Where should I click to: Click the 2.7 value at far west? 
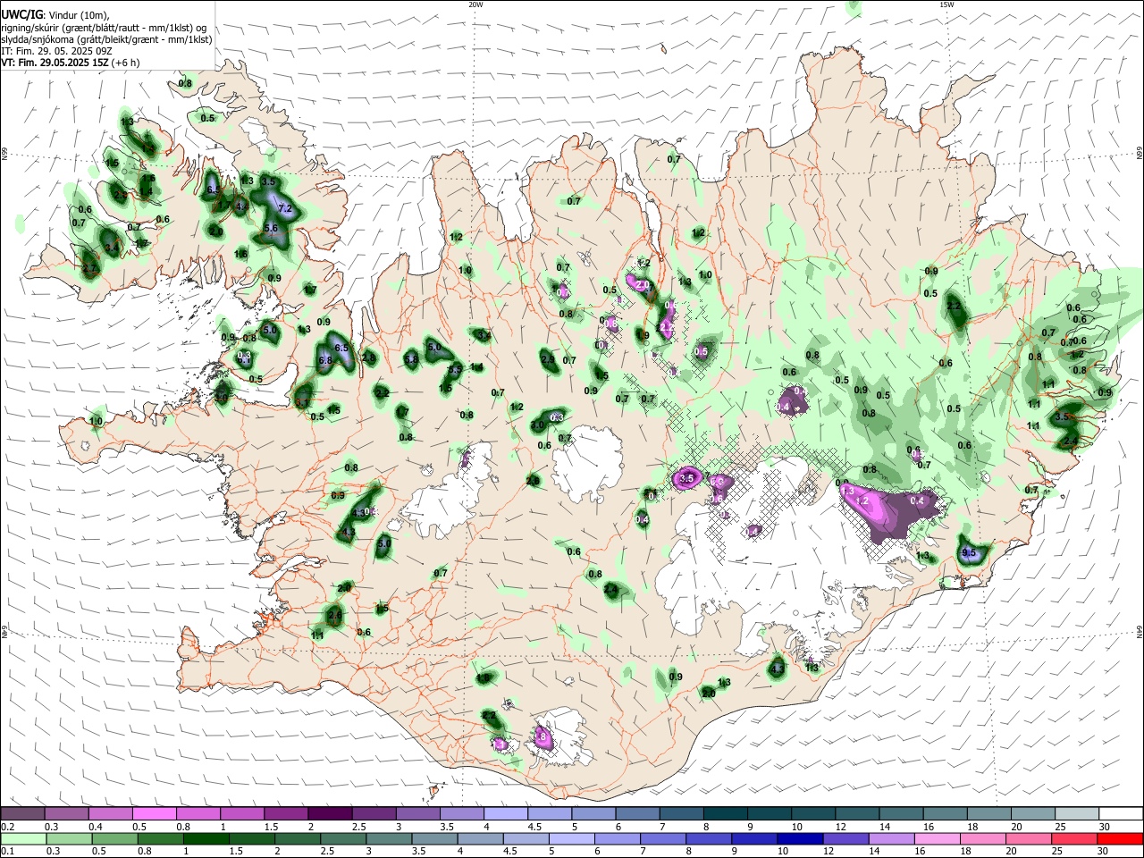tap(88, 268)
